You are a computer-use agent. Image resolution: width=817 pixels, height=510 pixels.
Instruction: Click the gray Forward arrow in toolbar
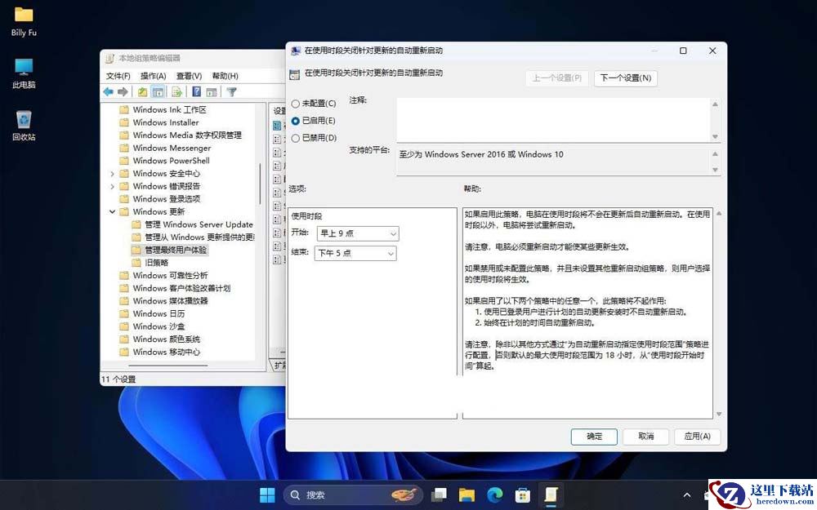(123, 91)
